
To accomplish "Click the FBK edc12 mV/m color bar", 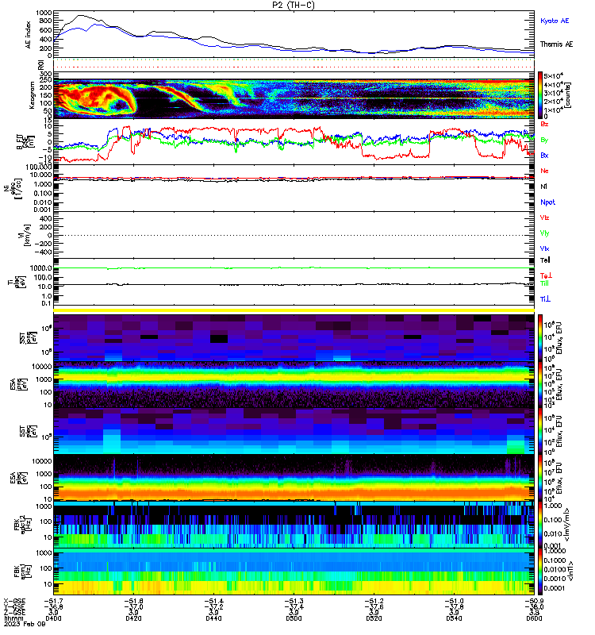I will point(540,525).
